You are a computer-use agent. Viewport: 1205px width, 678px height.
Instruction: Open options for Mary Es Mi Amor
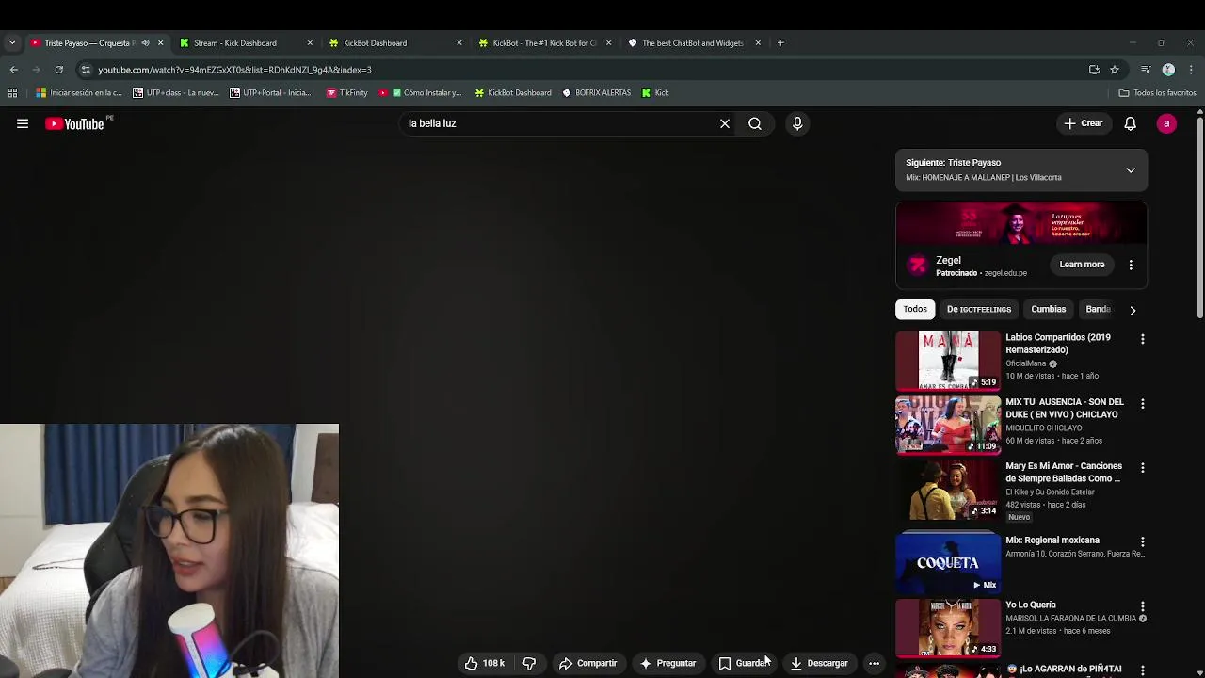1143,468
